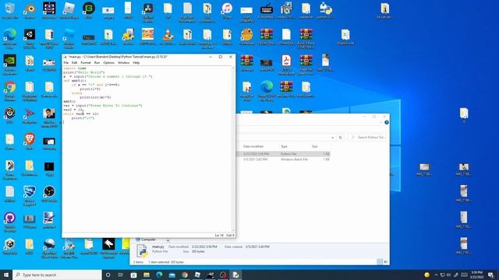Viewport: 499px width, 280px height.
Task: Click IDLE's vertical scrollbar
Action: pyautogui.click(x=233, y=149)
